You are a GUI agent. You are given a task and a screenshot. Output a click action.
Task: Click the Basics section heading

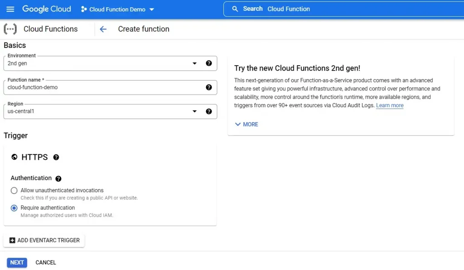15,45
